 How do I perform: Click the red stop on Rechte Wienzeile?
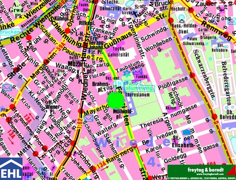click(x=29, y=37)
